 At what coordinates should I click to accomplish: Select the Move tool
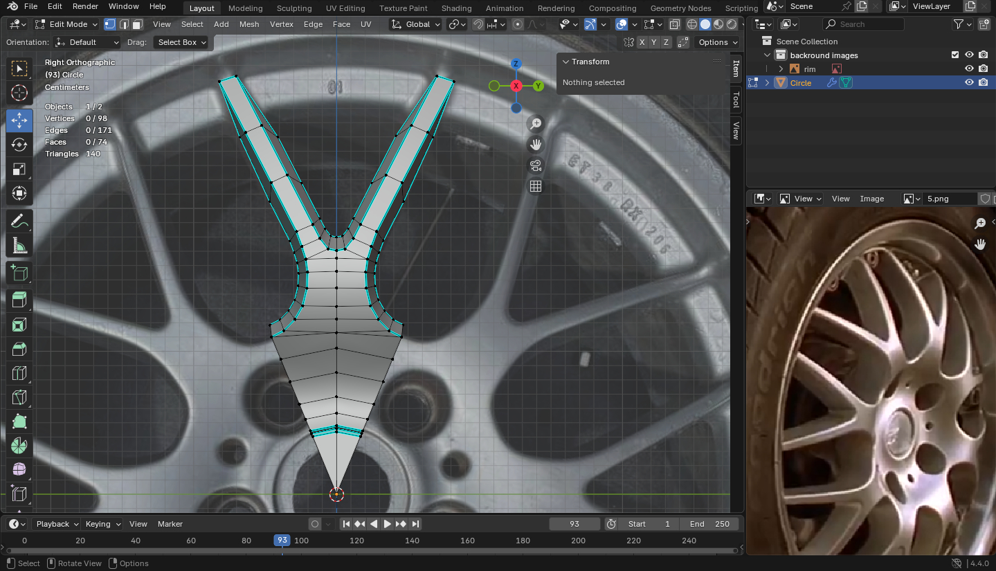[19, 120]
